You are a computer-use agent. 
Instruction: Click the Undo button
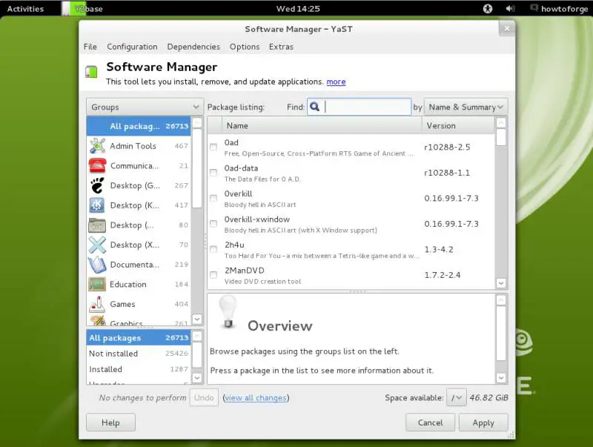(x=204, y=397)
